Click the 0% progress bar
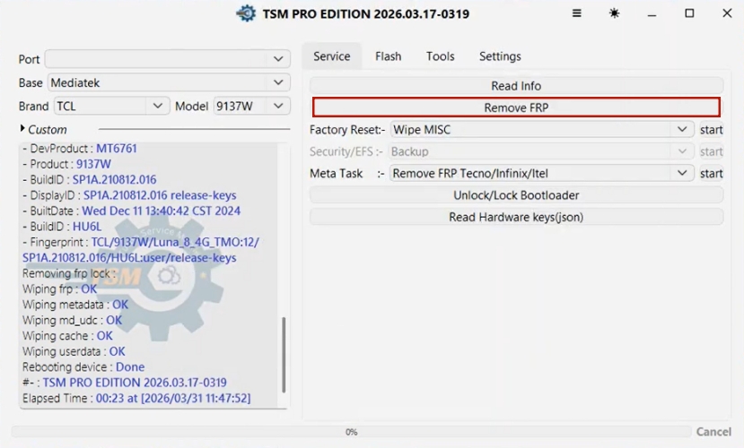Image resolution: width=744 pixels, height=448 pixels. [x=351, y=432]
